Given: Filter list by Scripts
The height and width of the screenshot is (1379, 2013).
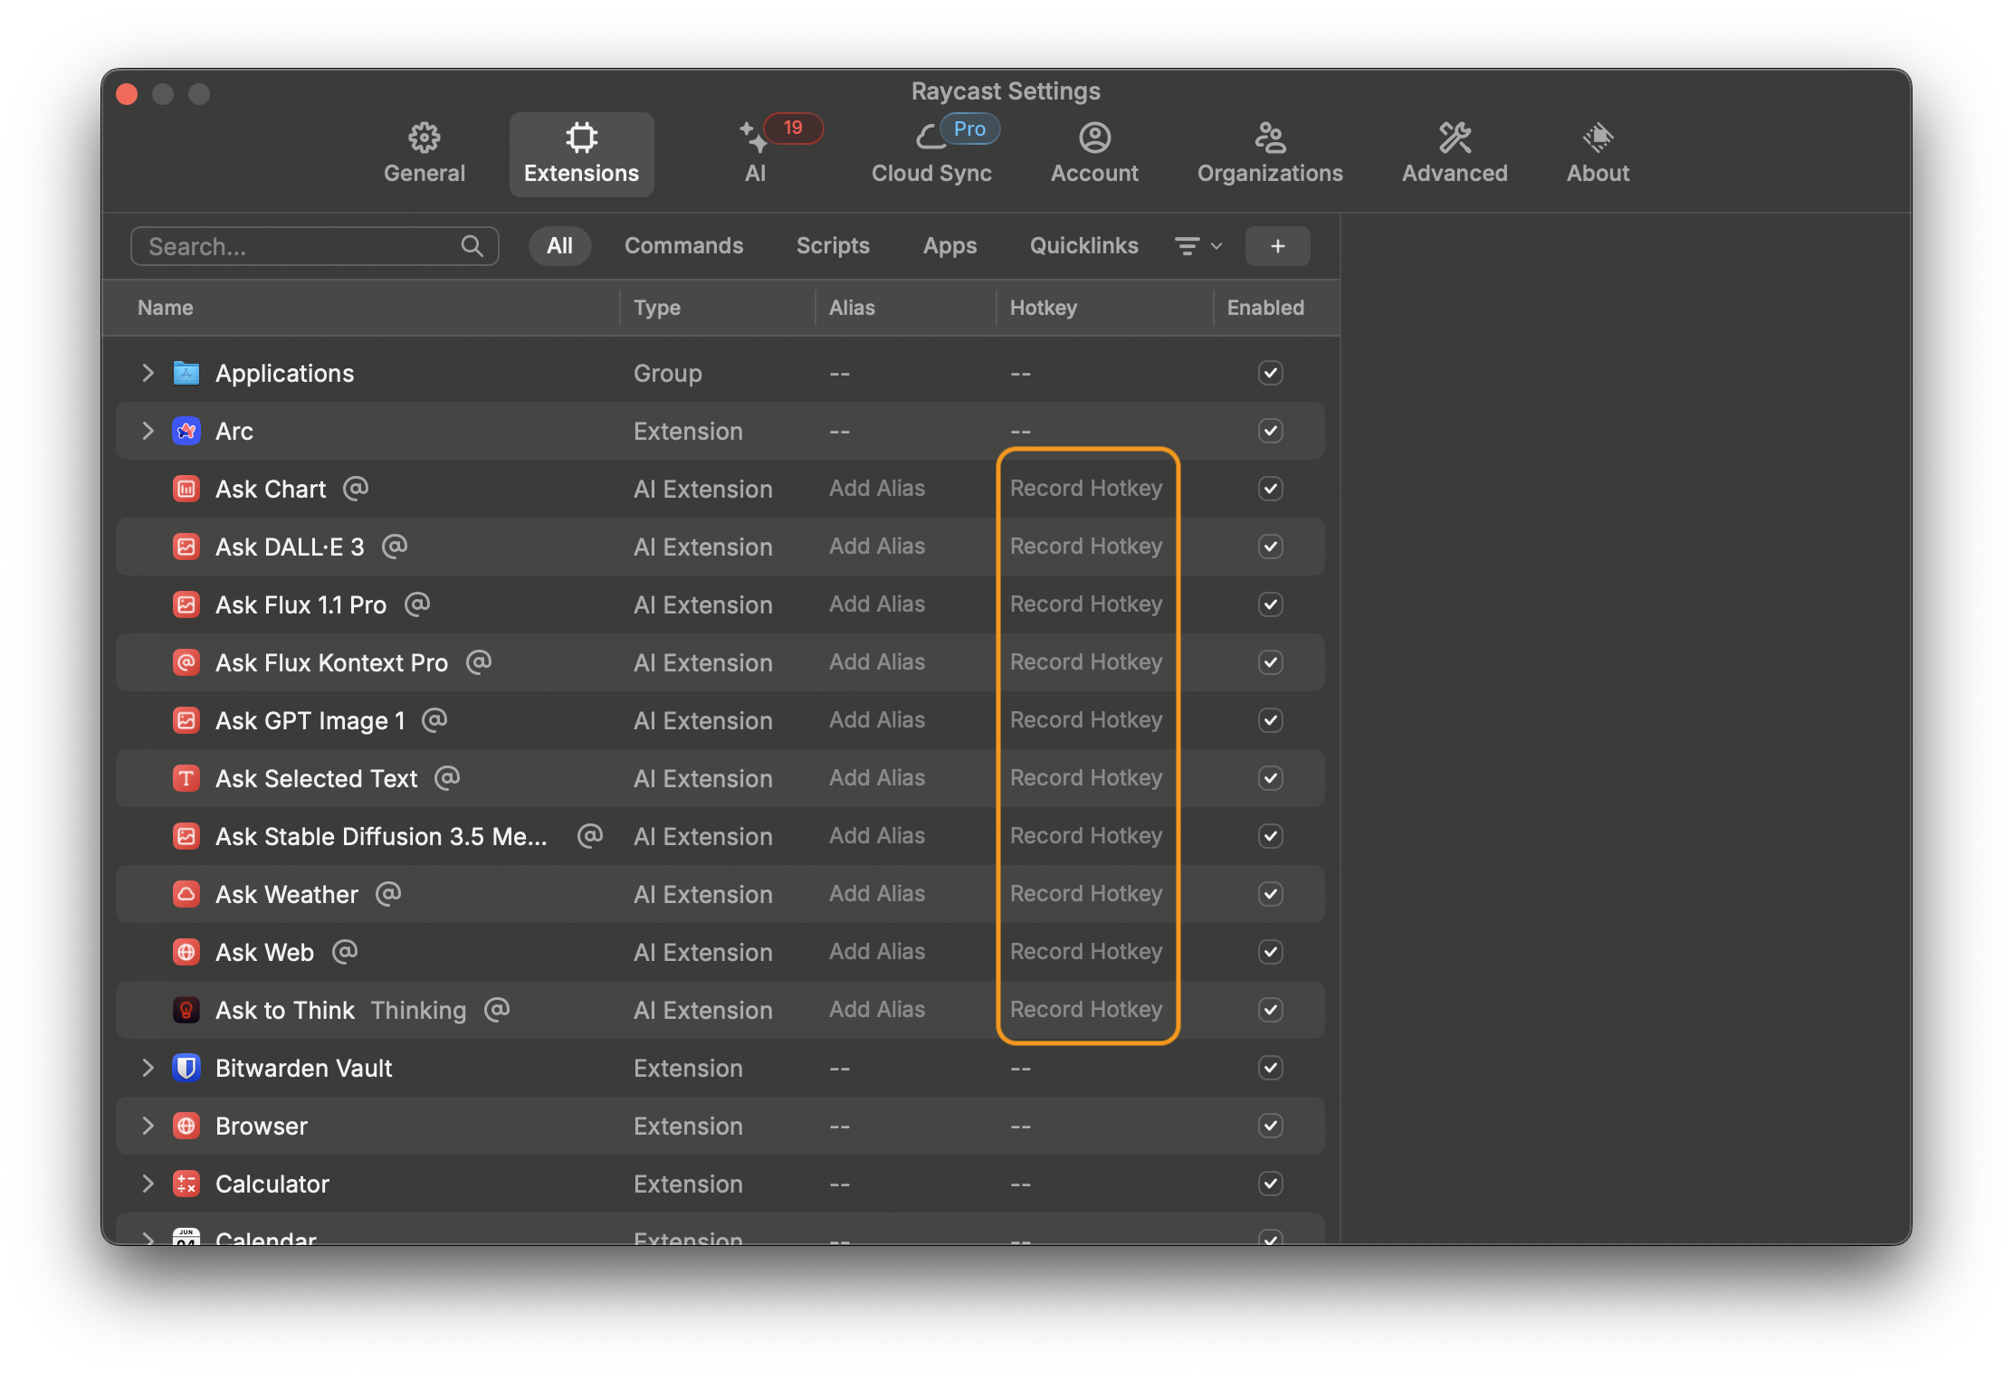Looking at the screenshot, I should pos(833,246).
